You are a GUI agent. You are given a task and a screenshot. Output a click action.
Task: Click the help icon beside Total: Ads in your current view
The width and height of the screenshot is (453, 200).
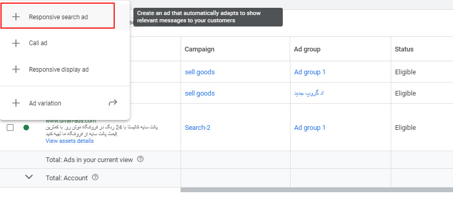140,159
